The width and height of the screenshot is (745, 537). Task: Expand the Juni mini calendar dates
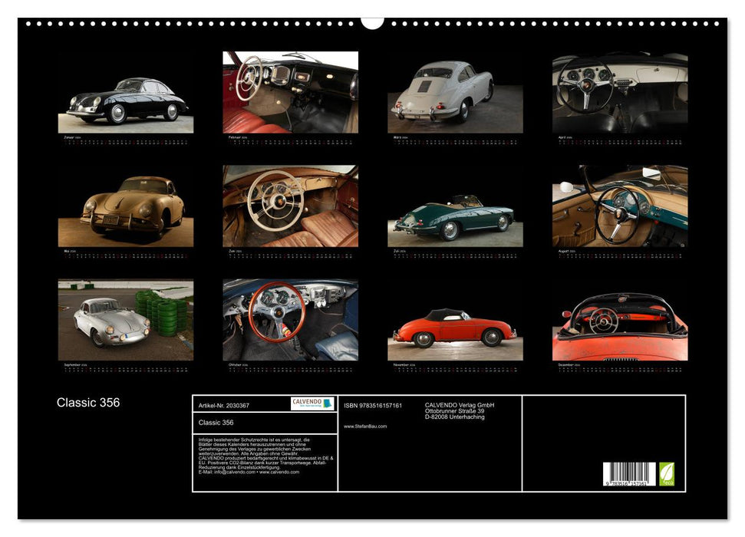288,255
